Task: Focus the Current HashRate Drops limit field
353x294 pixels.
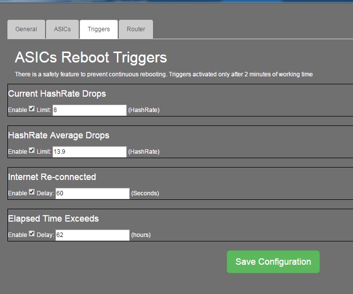Action: [x=90, y=110]
